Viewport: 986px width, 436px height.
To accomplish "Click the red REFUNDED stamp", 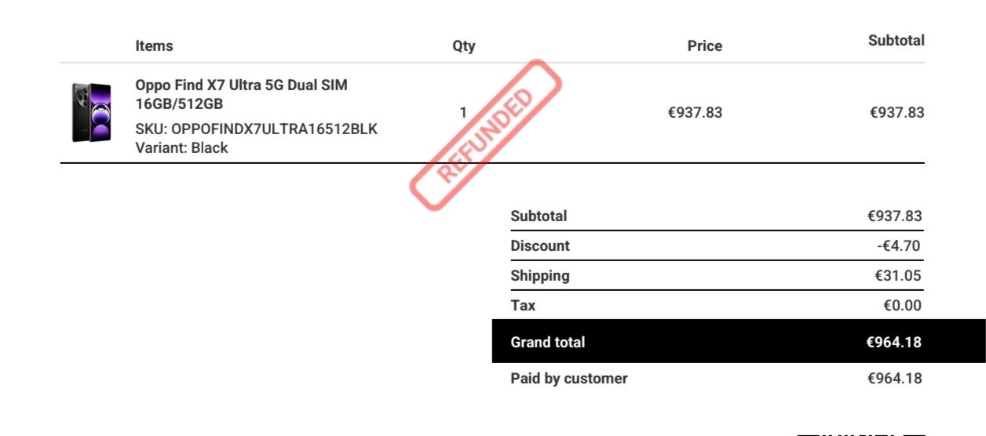I will (487, 133).
